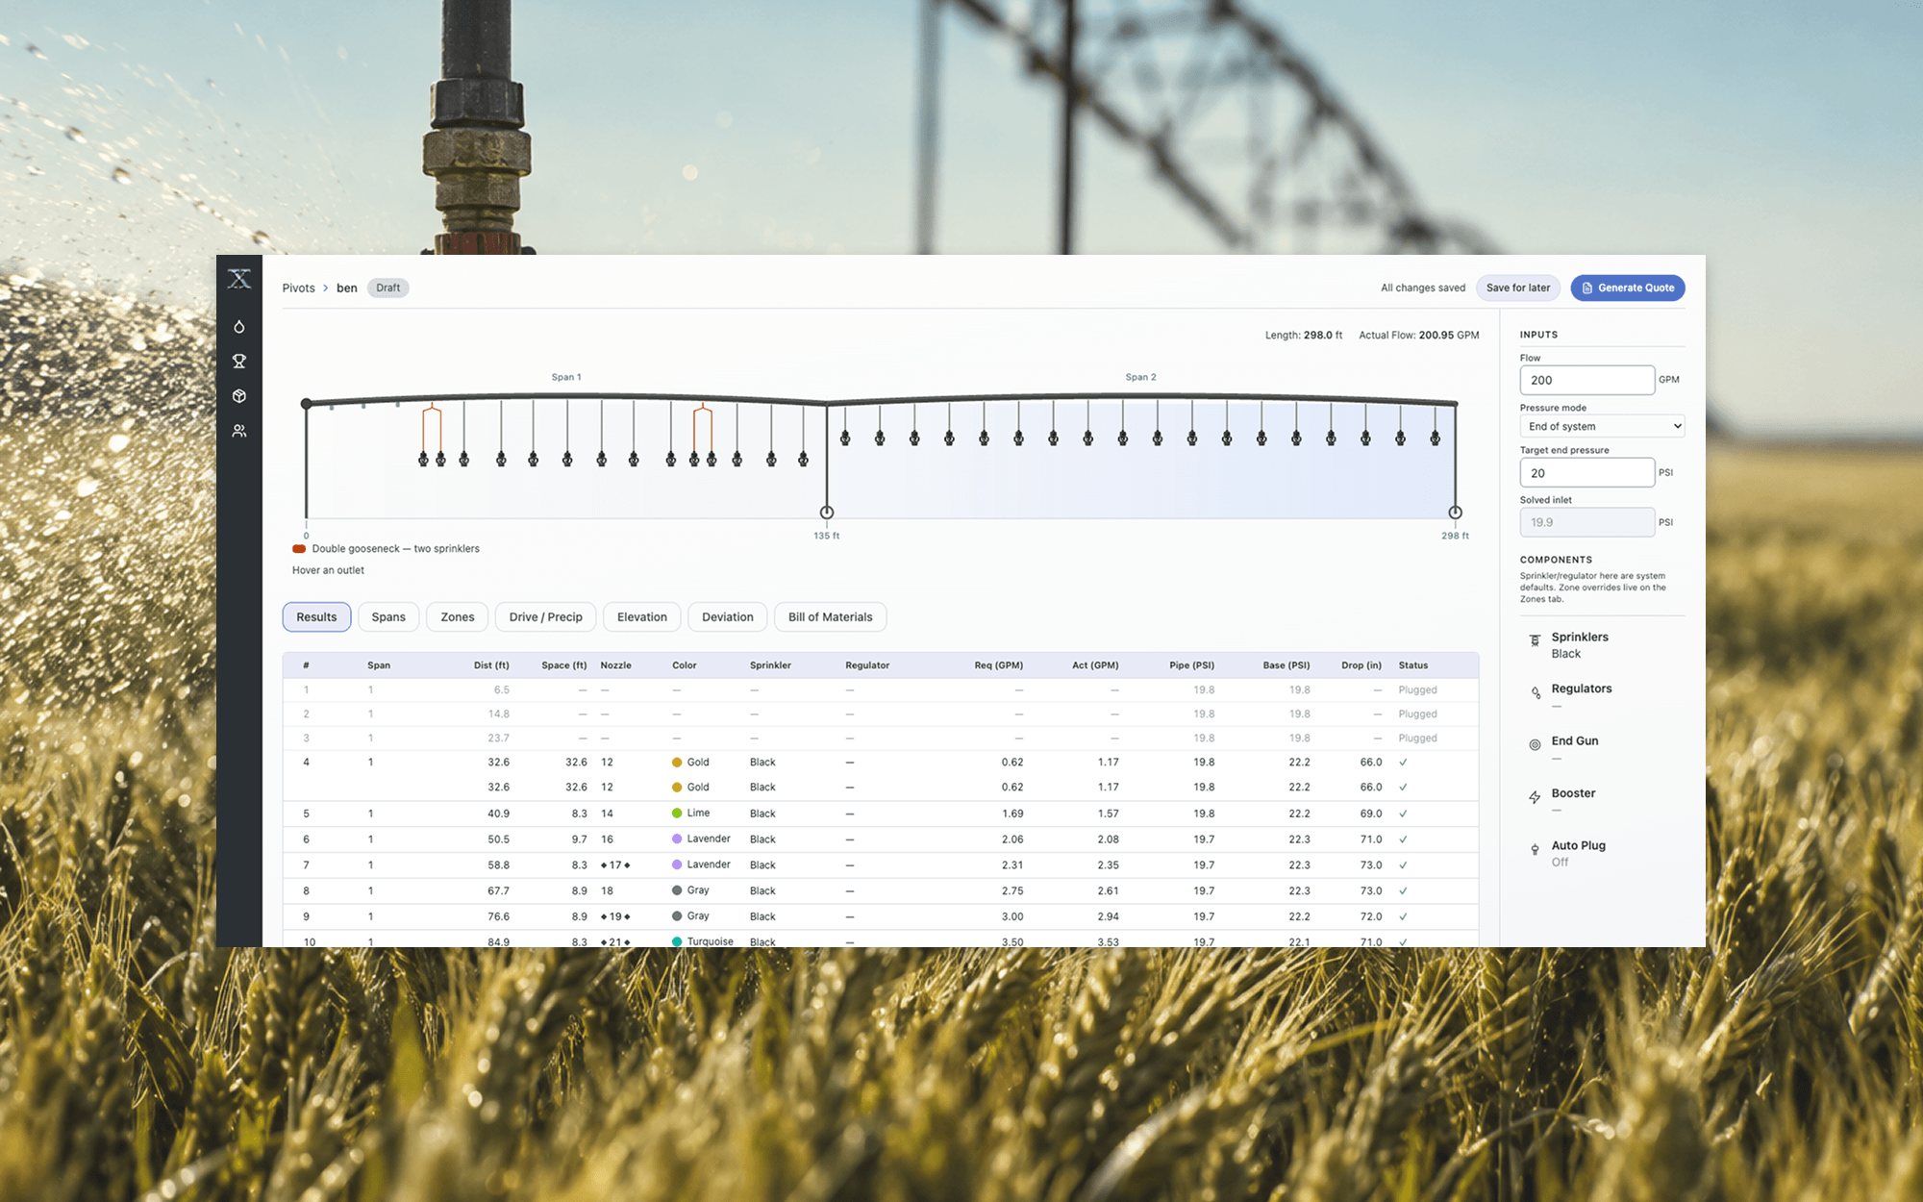Click the 135 ft tower marker
This screenshot has height=1202, width=1923.
coord(827,513)
